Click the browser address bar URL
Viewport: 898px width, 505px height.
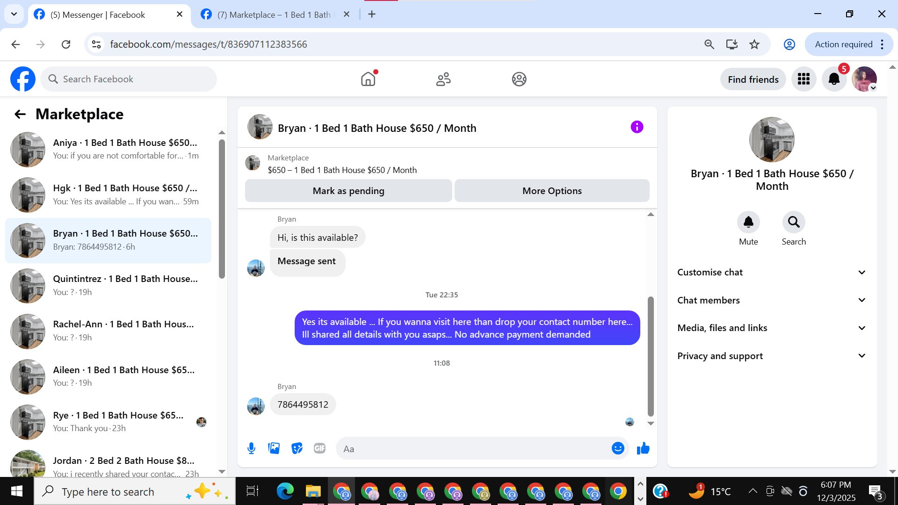(209, 44)
